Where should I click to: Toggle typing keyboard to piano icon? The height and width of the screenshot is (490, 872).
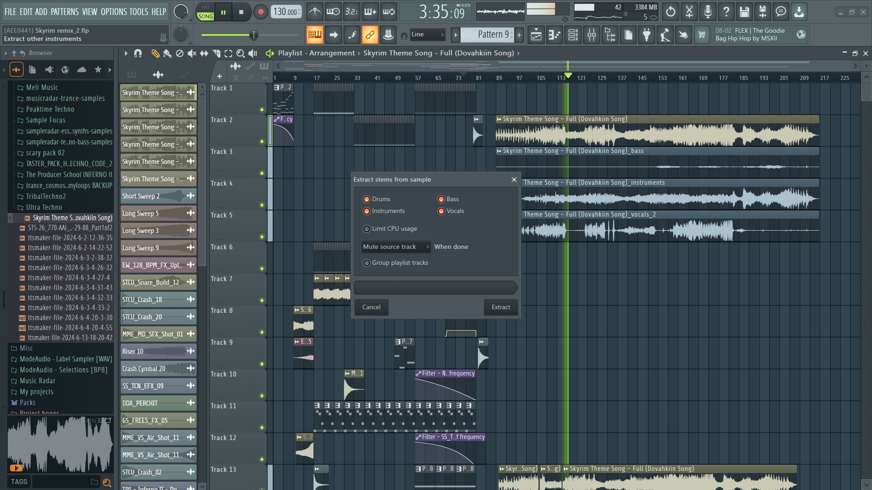coord(314,35)
